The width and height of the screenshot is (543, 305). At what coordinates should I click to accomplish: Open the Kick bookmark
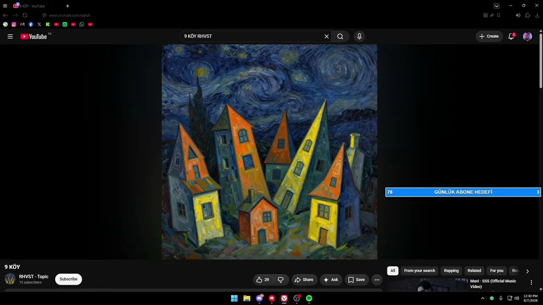pyautogui.click(x=48, y=25)
